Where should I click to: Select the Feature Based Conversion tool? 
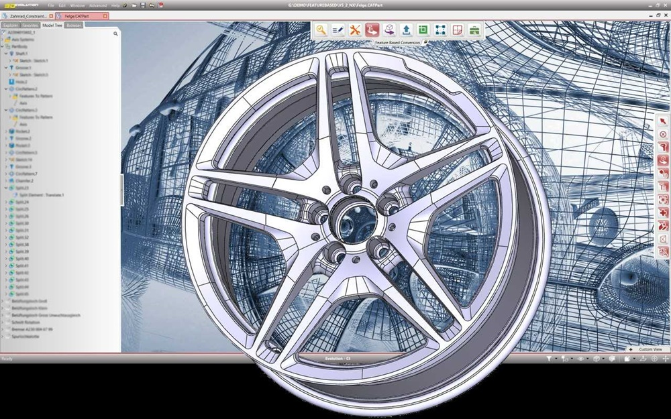click(372, 29)
